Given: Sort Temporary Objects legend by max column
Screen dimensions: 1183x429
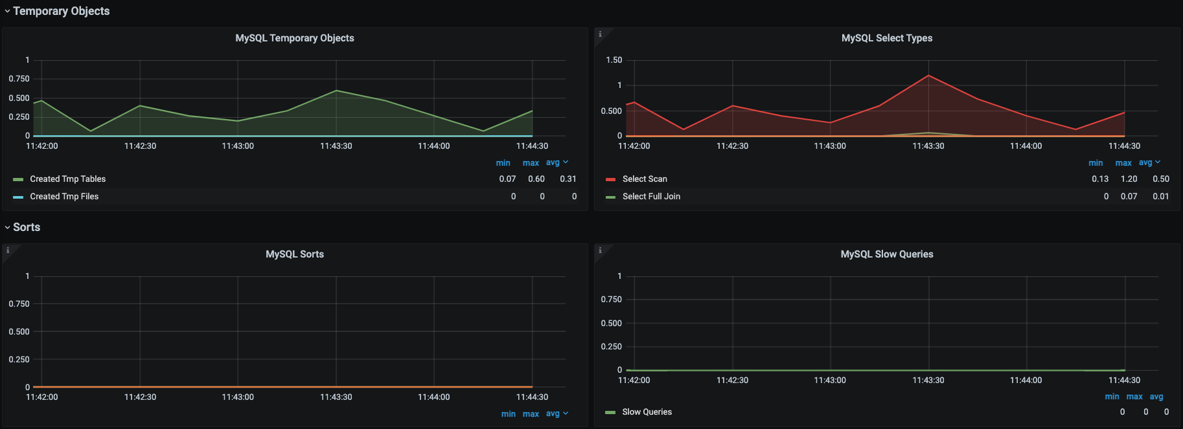Looking at the screenshot, I should click(531, 163).
